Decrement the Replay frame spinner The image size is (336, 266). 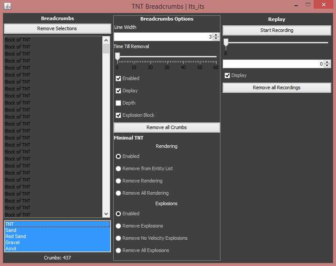pyautogui.click(x=327, y=66)
